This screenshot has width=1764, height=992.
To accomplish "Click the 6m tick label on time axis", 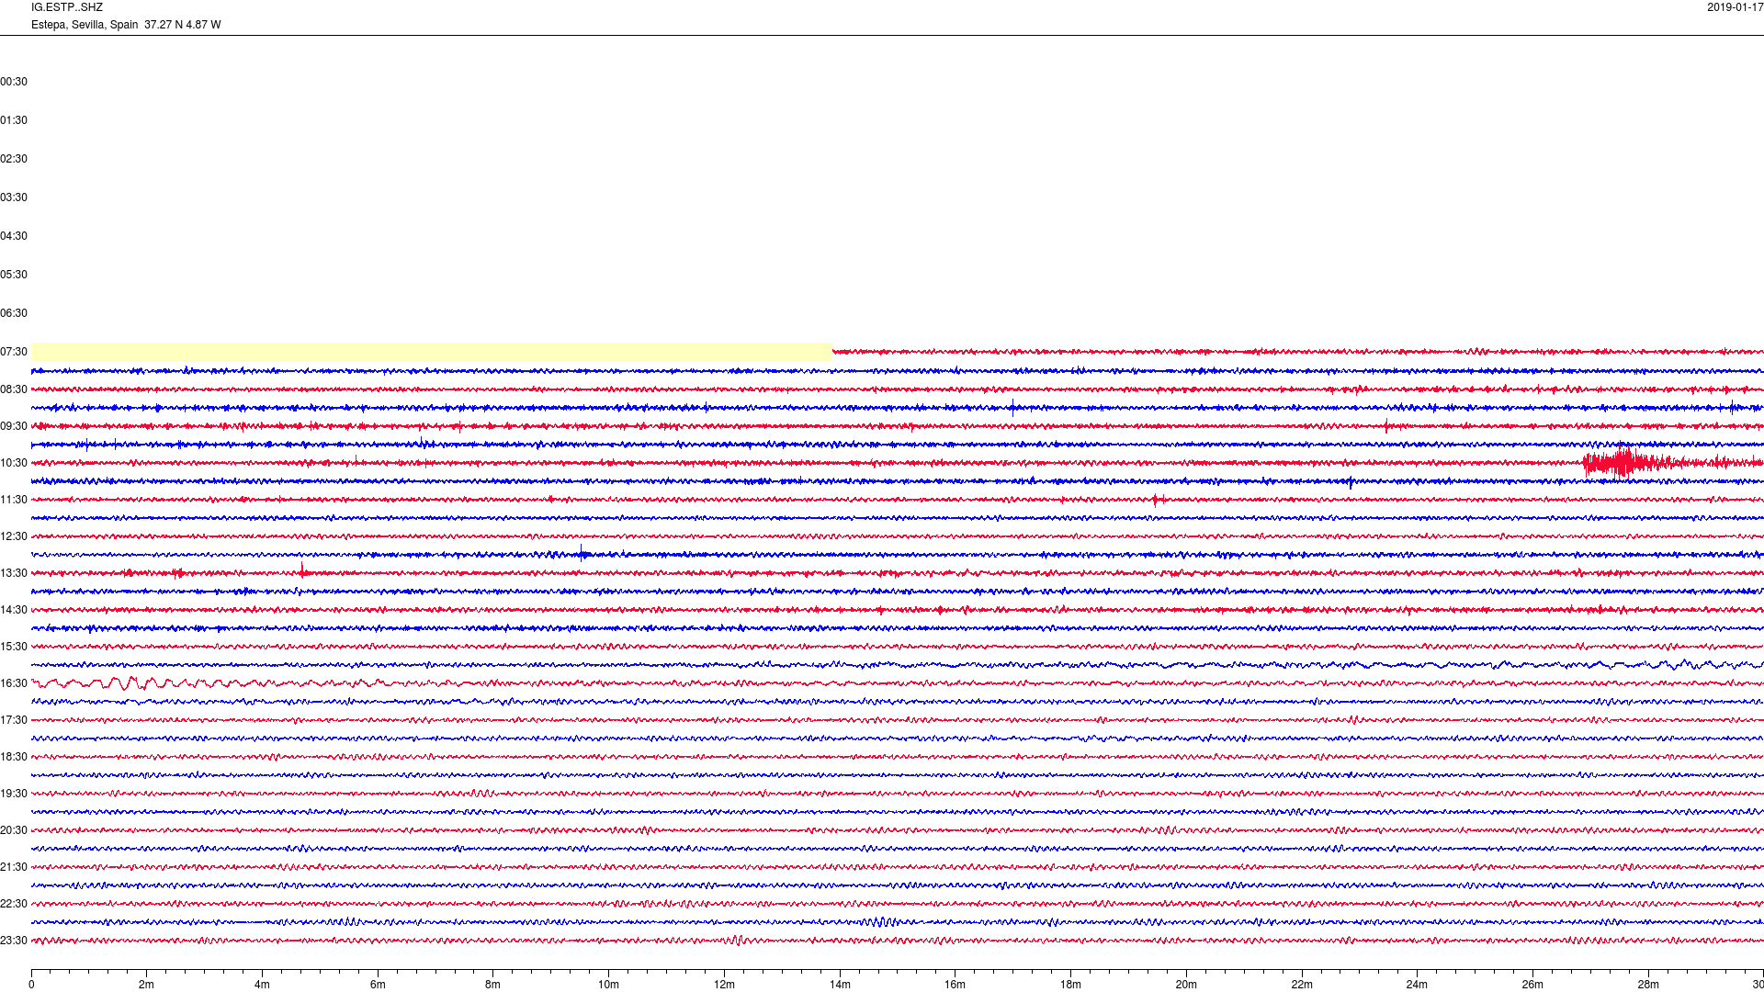I will (378, 985).
